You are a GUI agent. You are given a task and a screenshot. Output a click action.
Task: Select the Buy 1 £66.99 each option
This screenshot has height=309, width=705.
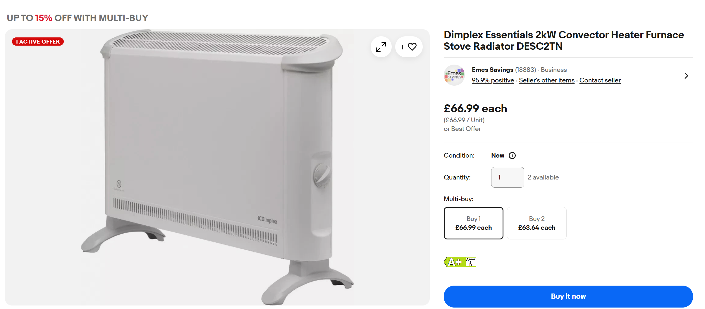[x=474, y=223]
